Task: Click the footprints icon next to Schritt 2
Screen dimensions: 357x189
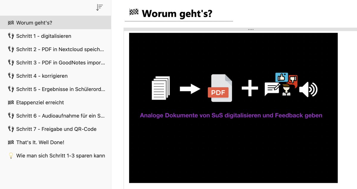Action: click(x=10, y=49)
